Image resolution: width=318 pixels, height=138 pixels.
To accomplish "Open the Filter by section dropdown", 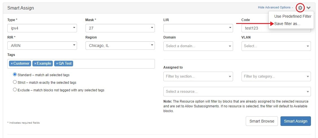I will pyautogui.click(x=198, y=76).
